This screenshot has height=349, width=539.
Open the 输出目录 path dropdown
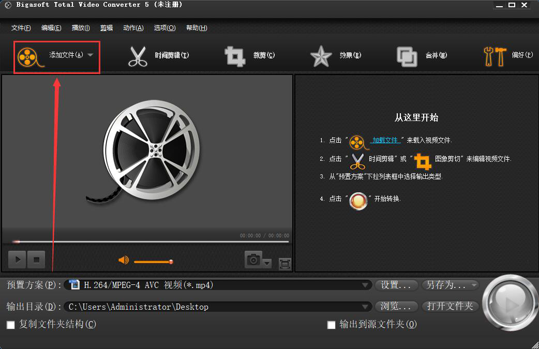pos(365,307)
